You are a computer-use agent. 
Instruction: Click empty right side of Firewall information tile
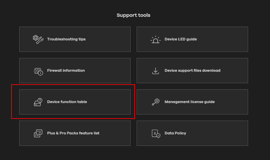click(x=111, y=70)
